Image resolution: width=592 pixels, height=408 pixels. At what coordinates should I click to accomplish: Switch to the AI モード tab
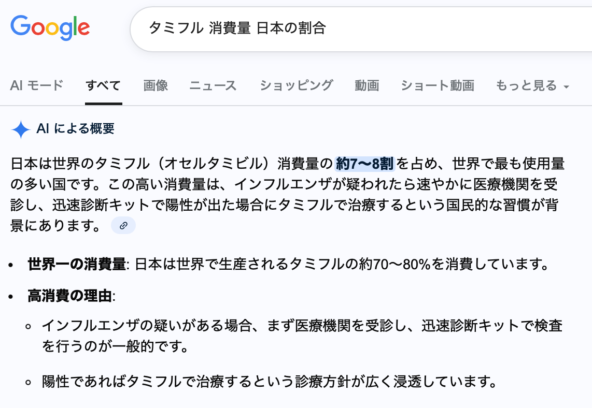pyautogui.click(x=36, y=85)
